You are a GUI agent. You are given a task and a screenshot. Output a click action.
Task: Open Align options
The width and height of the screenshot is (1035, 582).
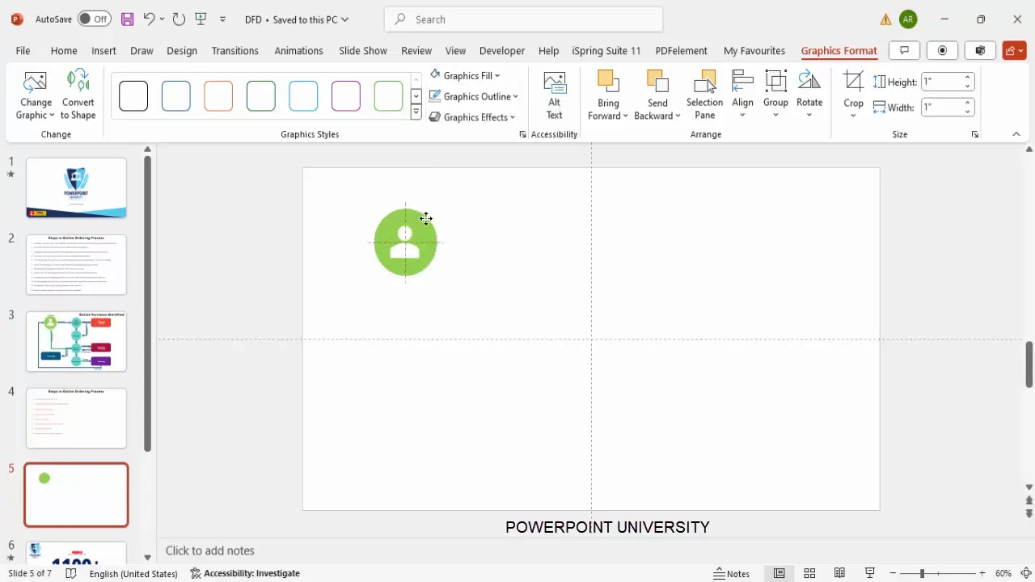[x=742, y=94]
